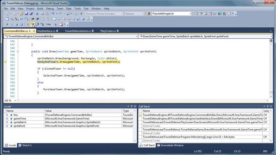Restart debugging from the debug toolbar
This screenshot has height=155, width=276.
pyautogui.click(x=22, y=25)
